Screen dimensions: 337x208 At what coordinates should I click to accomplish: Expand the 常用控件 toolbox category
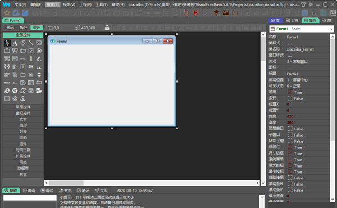tap(23, 107)
